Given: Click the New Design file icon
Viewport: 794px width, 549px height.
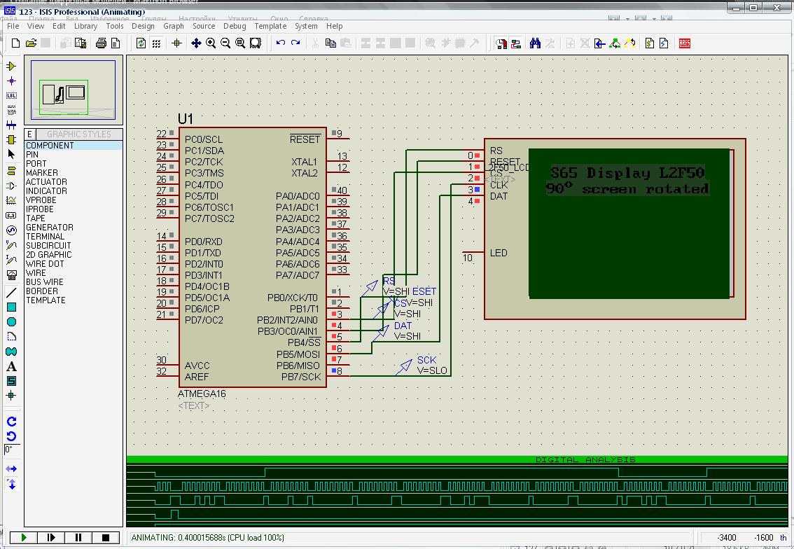Looking at the screenshot, I should pyautogui.click(x=15, y=43).
